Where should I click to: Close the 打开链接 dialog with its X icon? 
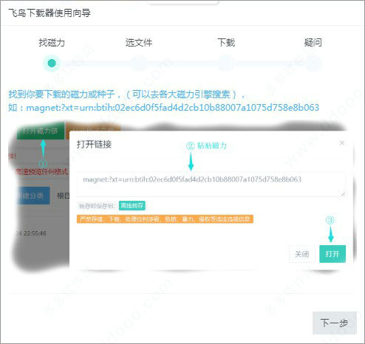tap(342, 143)
